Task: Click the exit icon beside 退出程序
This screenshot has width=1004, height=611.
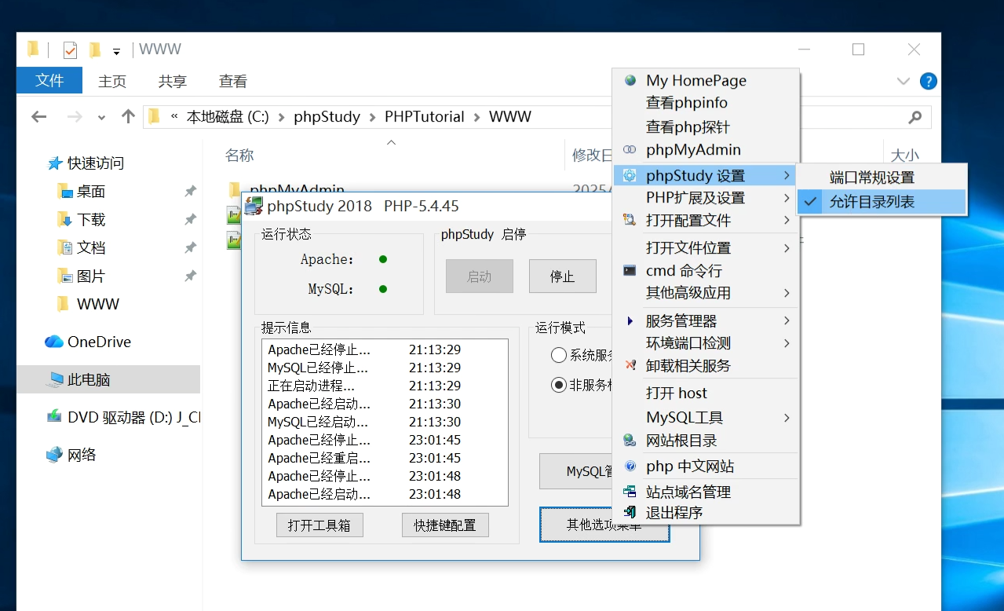Action: [x=630, y=512]
